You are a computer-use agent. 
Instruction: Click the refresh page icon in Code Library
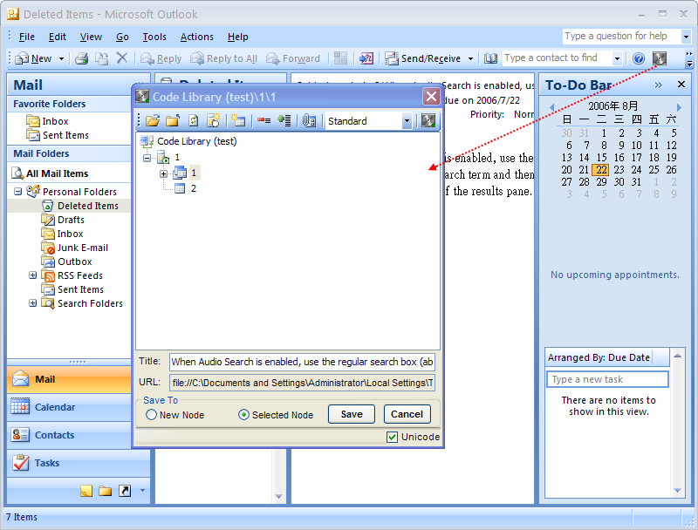point(193,120)
